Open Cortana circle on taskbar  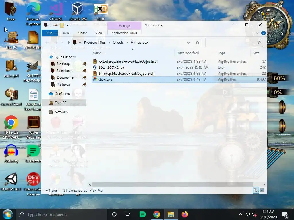pyautogui.click(x=114, y=214)
